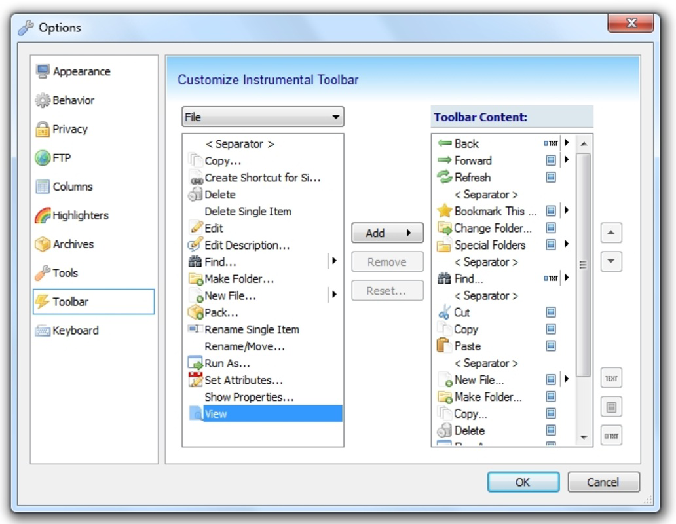This screenshot has width=676, height=524.
Task: Click the Make Folder icon in the left list
Action: point(195,278)
